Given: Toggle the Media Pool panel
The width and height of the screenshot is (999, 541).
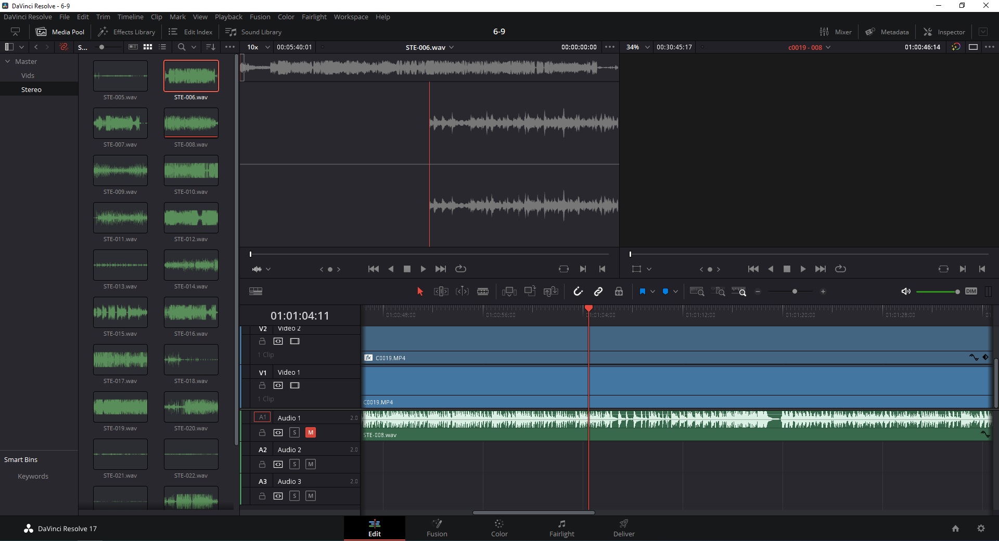Looking at the screenshot, I should click(x=60, y=32).
